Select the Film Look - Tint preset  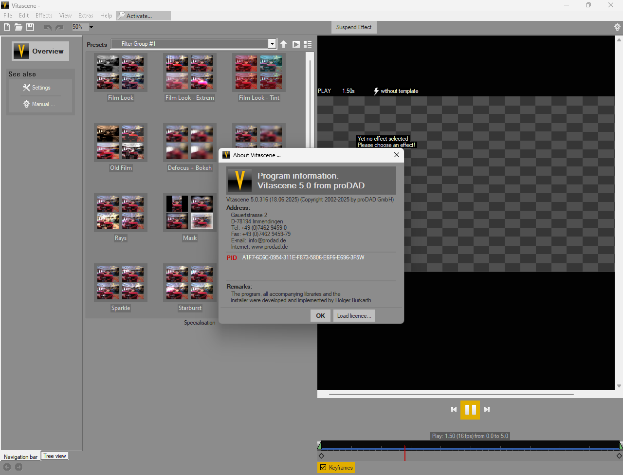pyautogui.click(x=259, y=73)
